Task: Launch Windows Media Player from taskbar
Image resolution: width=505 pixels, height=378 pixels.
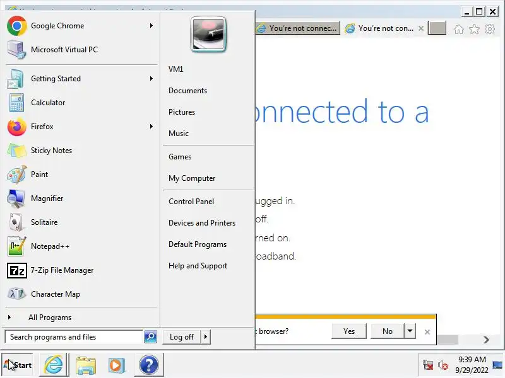Action: pos(116,365)
